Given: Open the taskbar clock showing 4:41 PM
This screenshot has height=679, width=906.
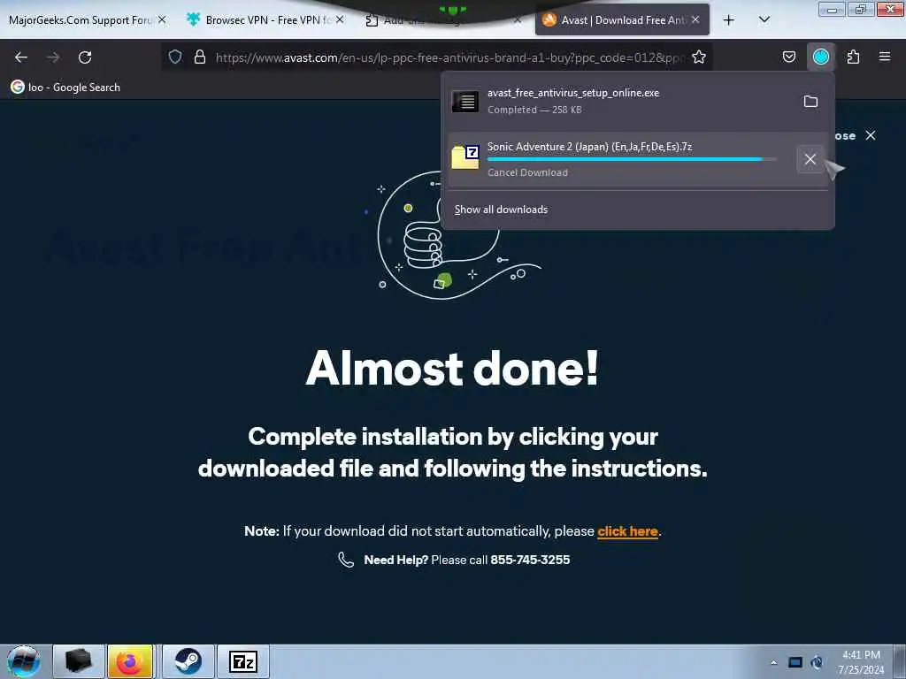Looking at the screenshot, I should coord(861,662).
